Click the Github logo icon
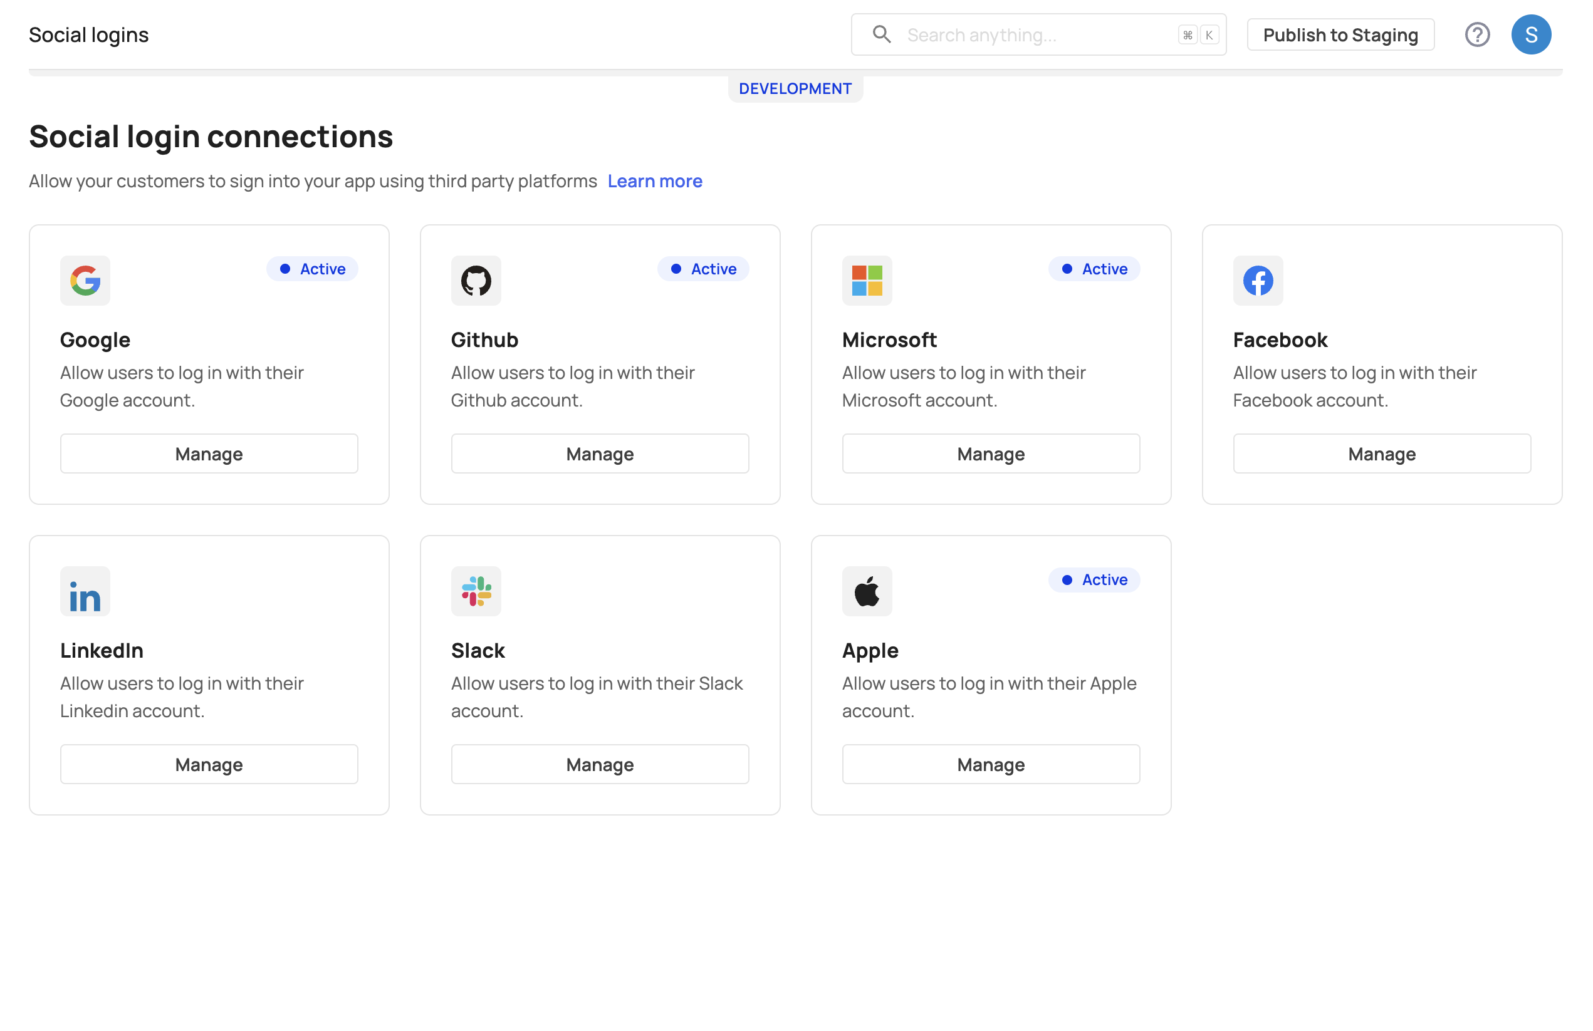This screenshot has height=1031, width=1593. point(476,281)
